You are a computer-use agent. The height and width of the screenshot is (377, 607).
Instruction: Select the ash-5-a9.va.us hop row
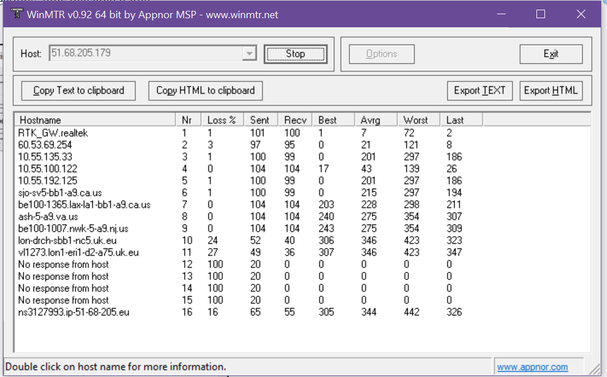click(48, 217)
